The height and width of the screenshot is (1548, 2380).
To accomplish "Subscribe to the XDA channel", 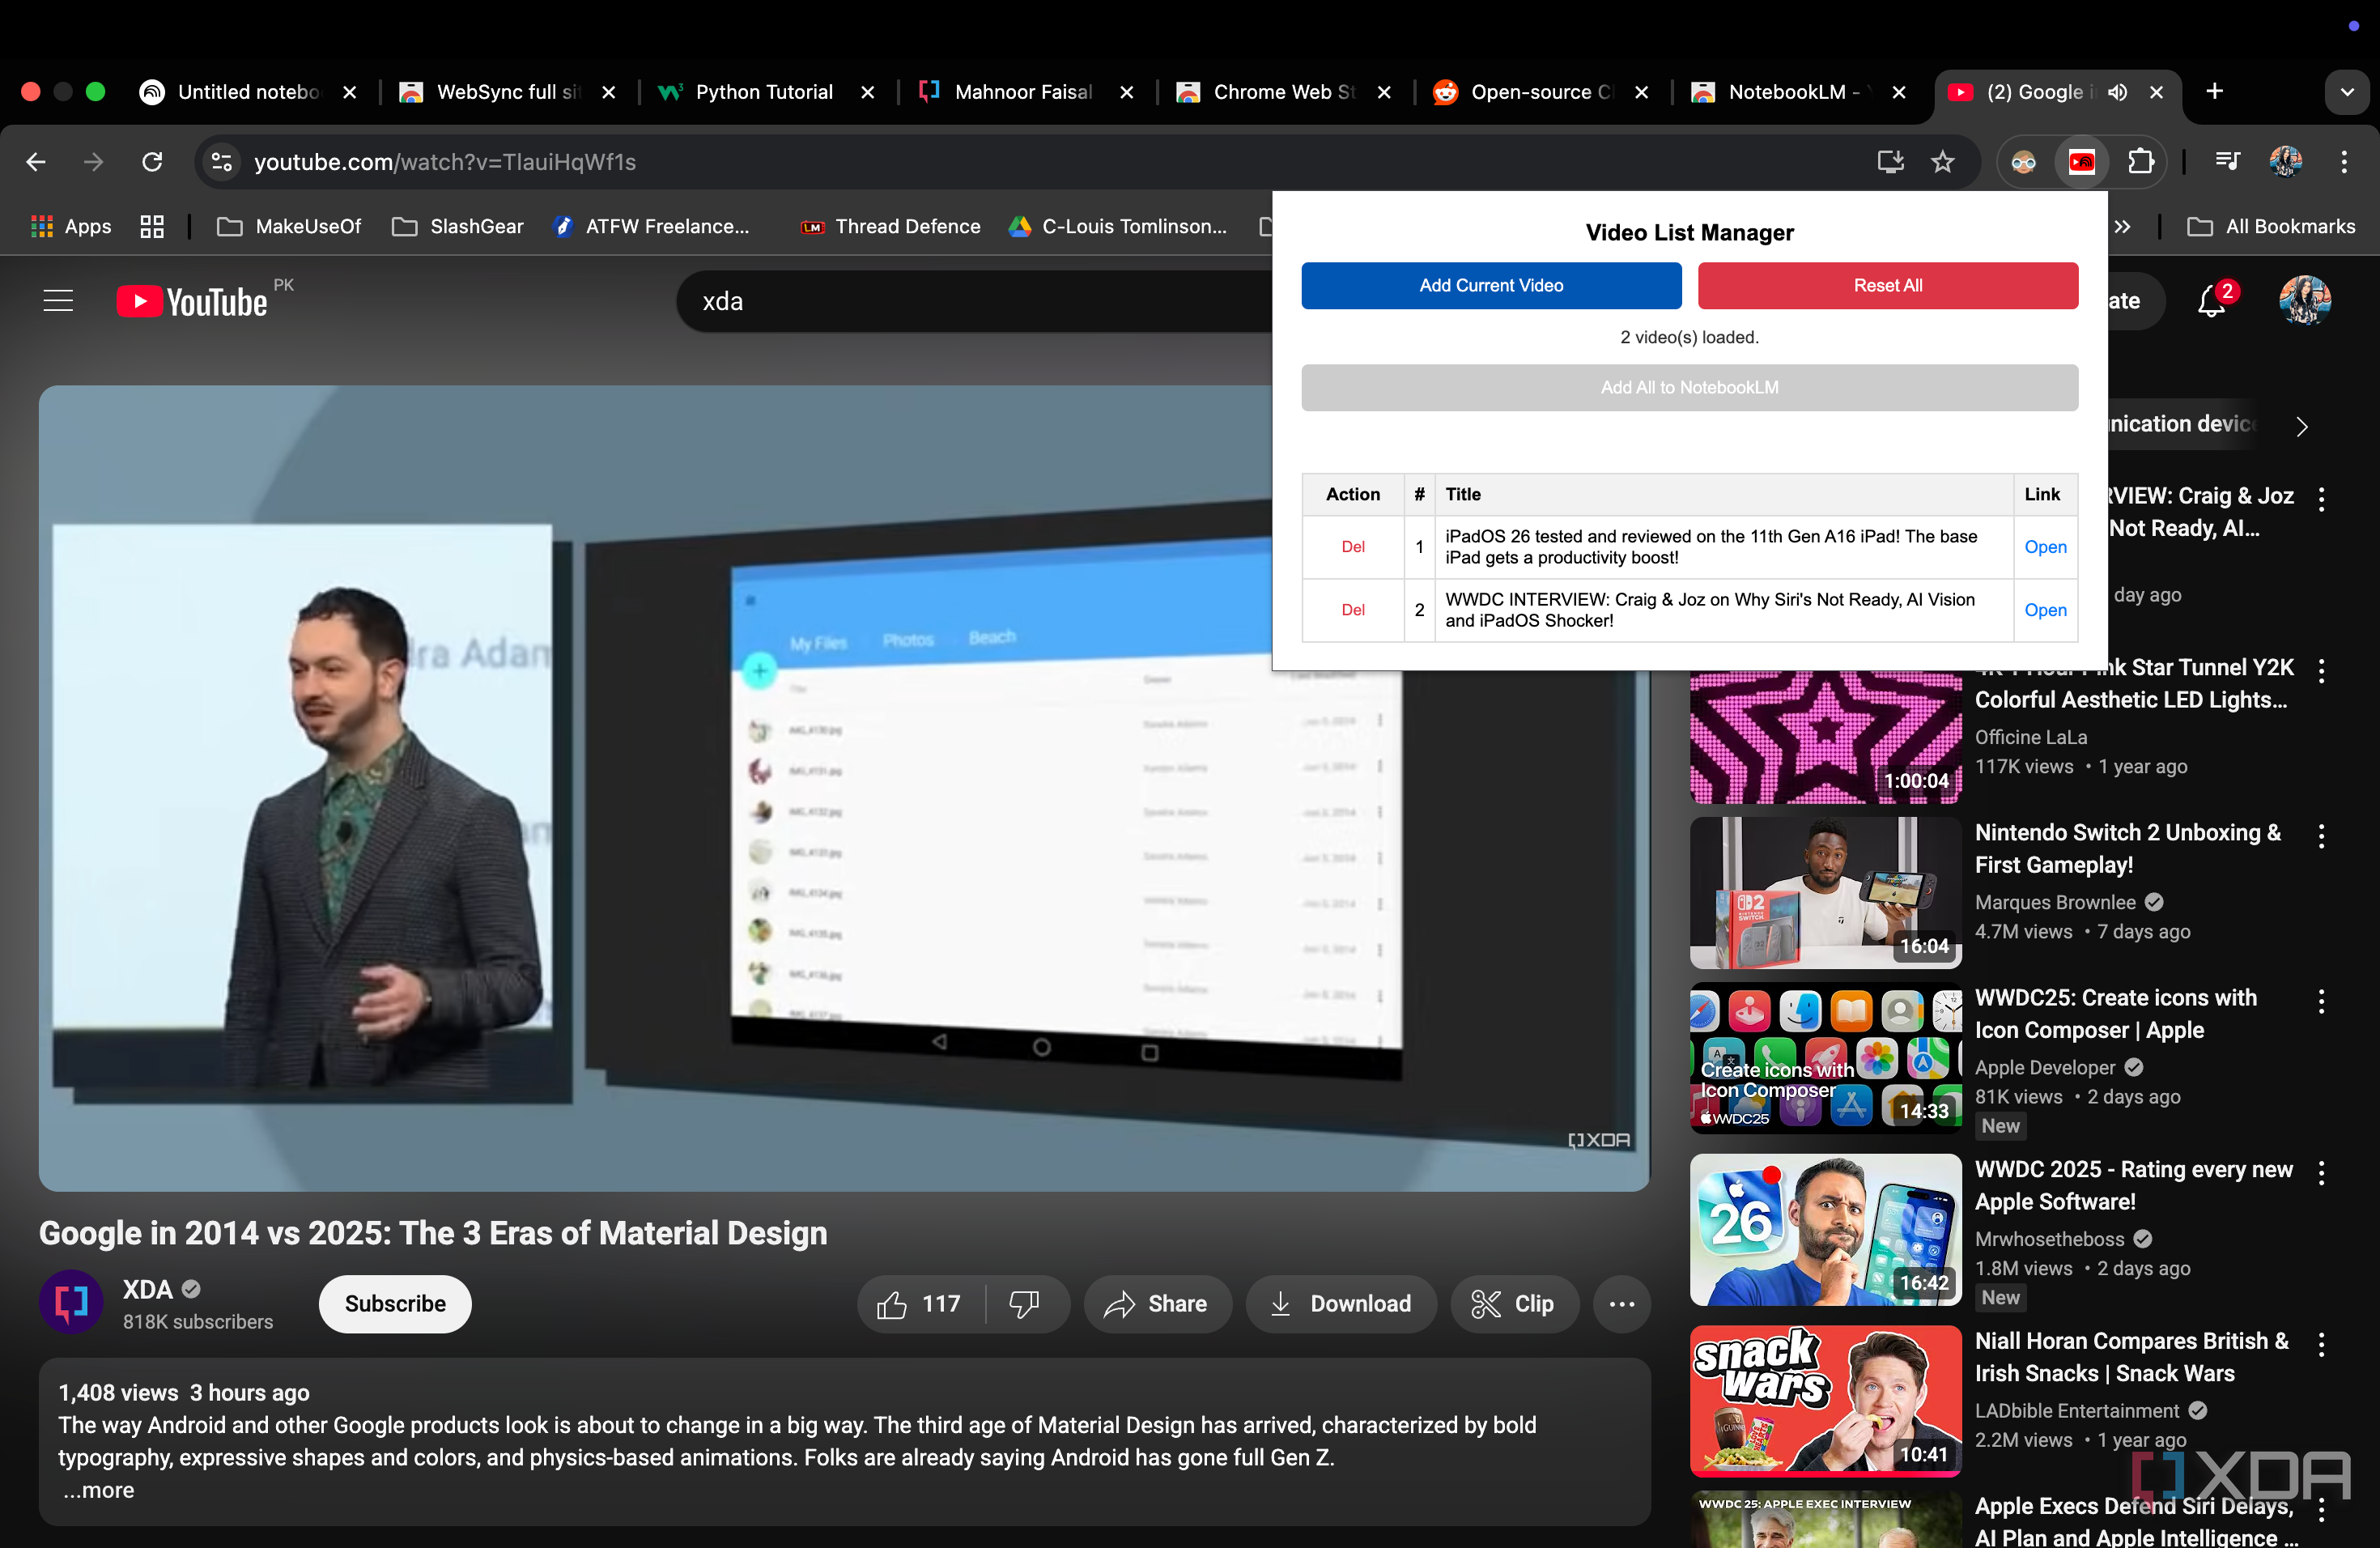I will 395,1303.
